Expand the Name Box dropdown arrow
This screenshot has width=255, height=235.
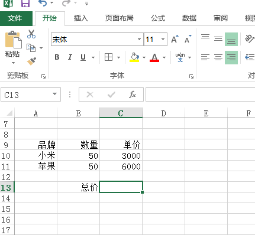pos(54,94)
